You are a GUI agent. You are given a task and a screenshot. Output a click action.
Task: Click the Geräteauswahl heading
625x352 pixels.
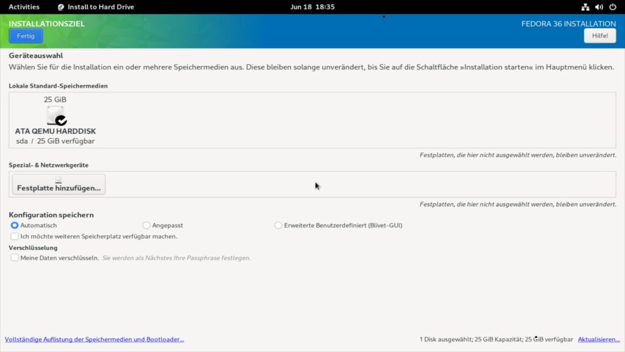coord(36,56)
